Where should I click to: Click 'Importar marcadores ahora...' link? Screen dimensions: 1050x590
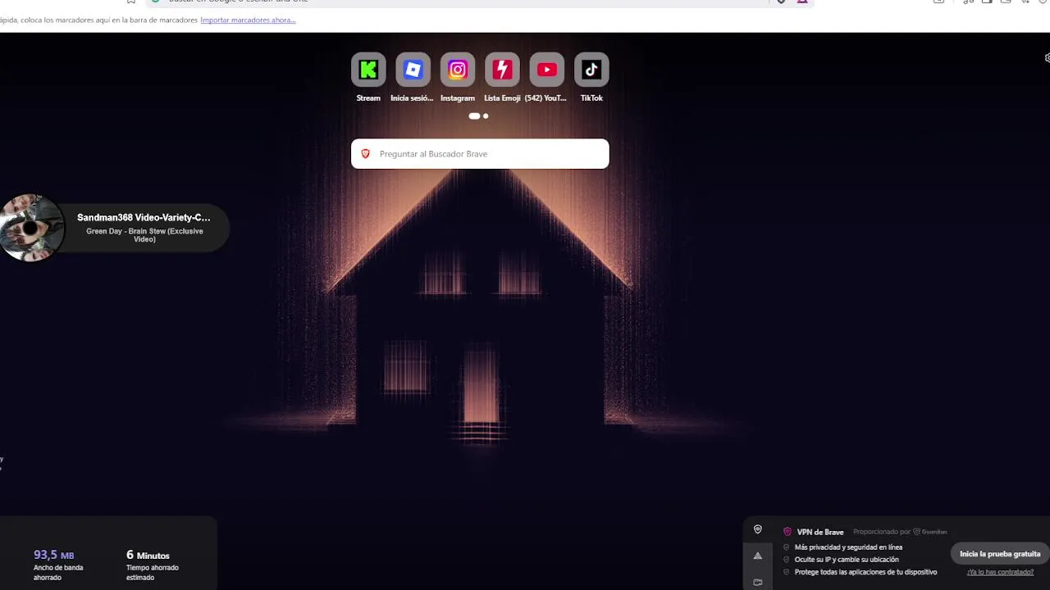248,20
